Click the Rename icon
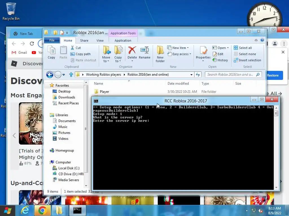 pos(144,50)
